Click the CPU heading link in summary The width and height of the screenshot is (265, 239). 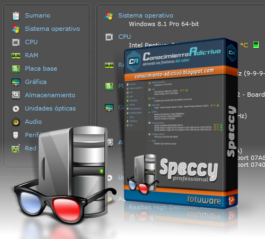click(x=125, y=37)
